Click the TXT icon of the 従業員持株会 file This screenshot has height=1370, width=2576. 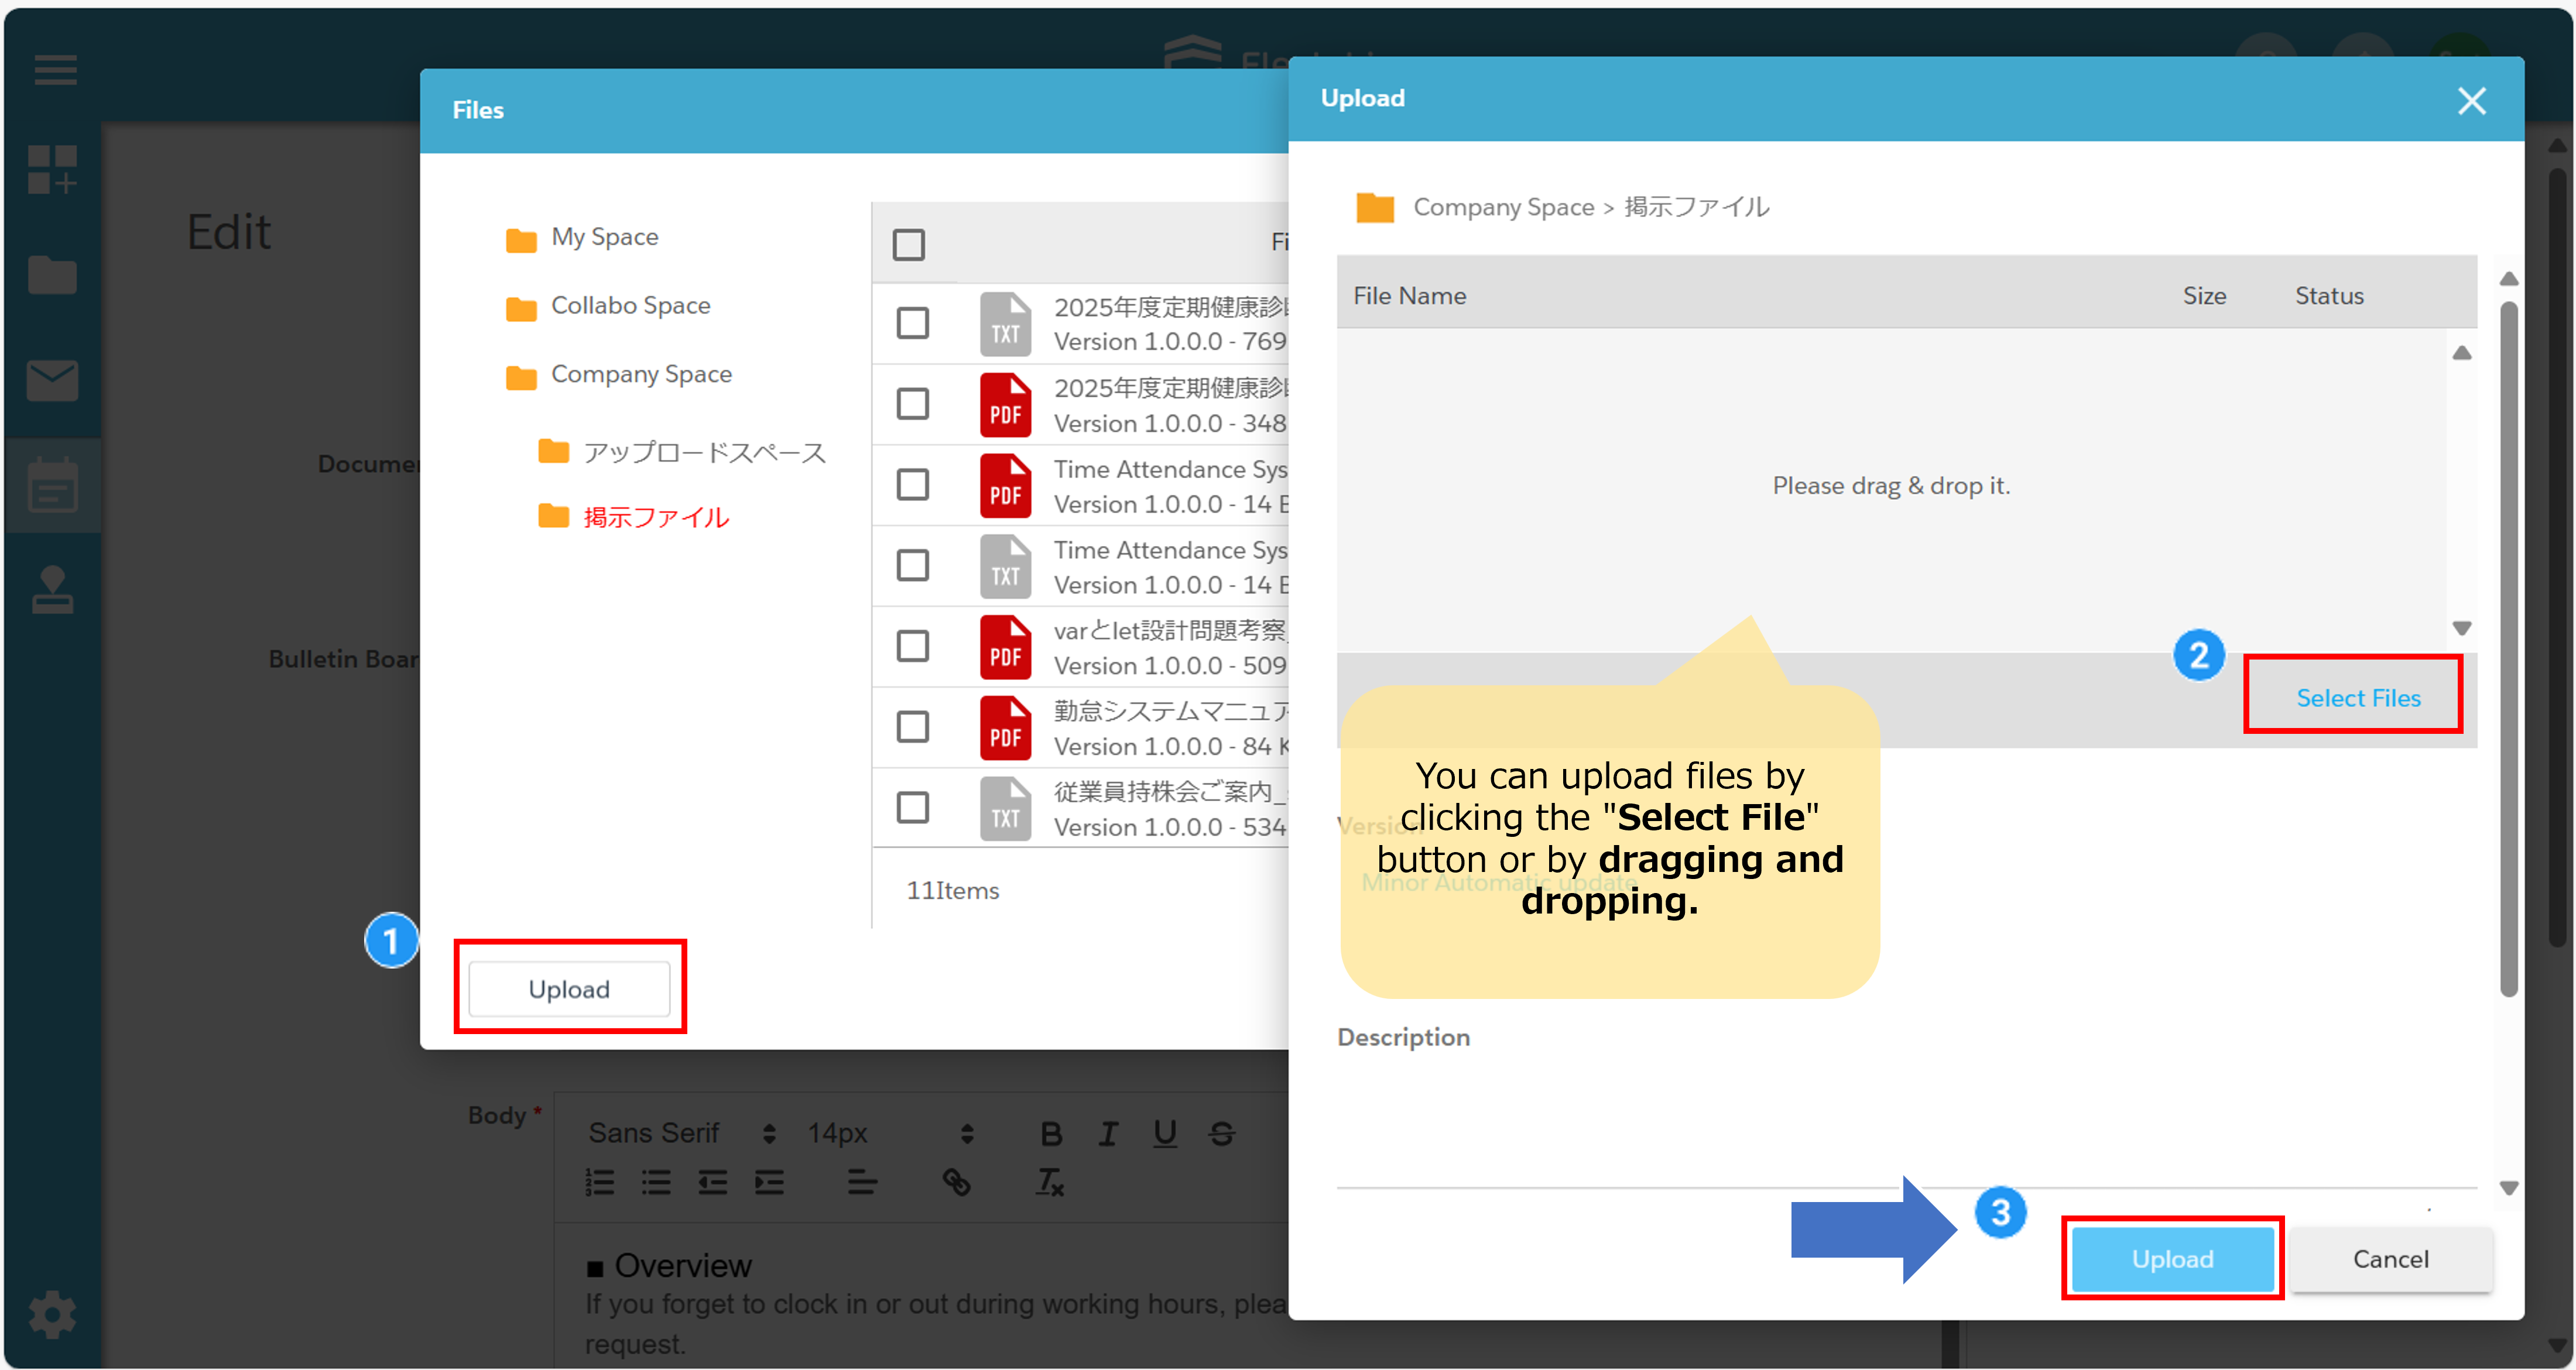pos(1005,808)
